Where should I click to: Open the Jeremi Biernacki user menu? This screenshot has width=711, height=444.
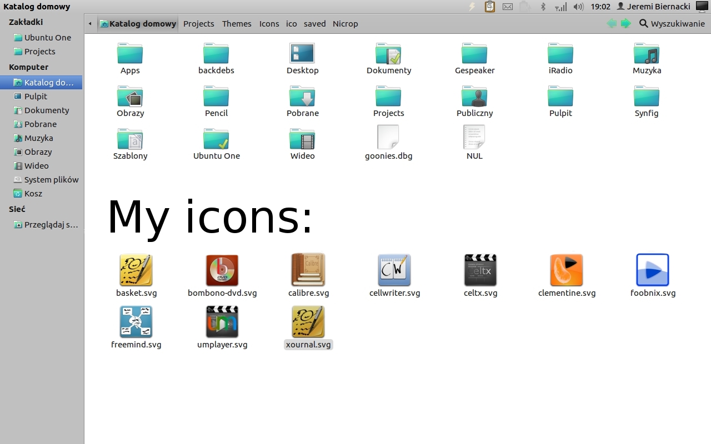(654, 7)
